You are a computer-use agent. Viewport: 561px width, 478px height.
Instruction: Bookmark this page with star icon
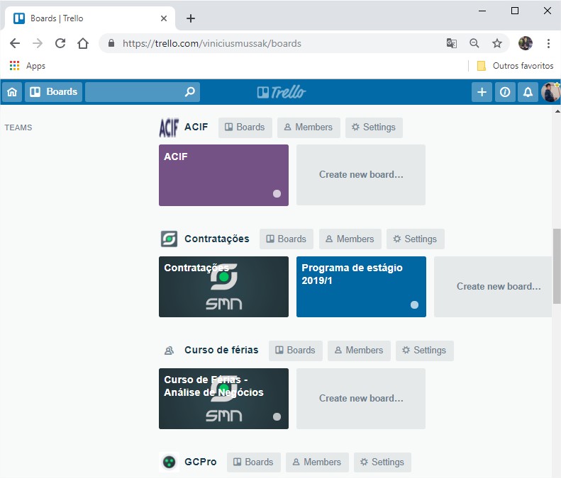pyautogui.click(x=497, y=43)
